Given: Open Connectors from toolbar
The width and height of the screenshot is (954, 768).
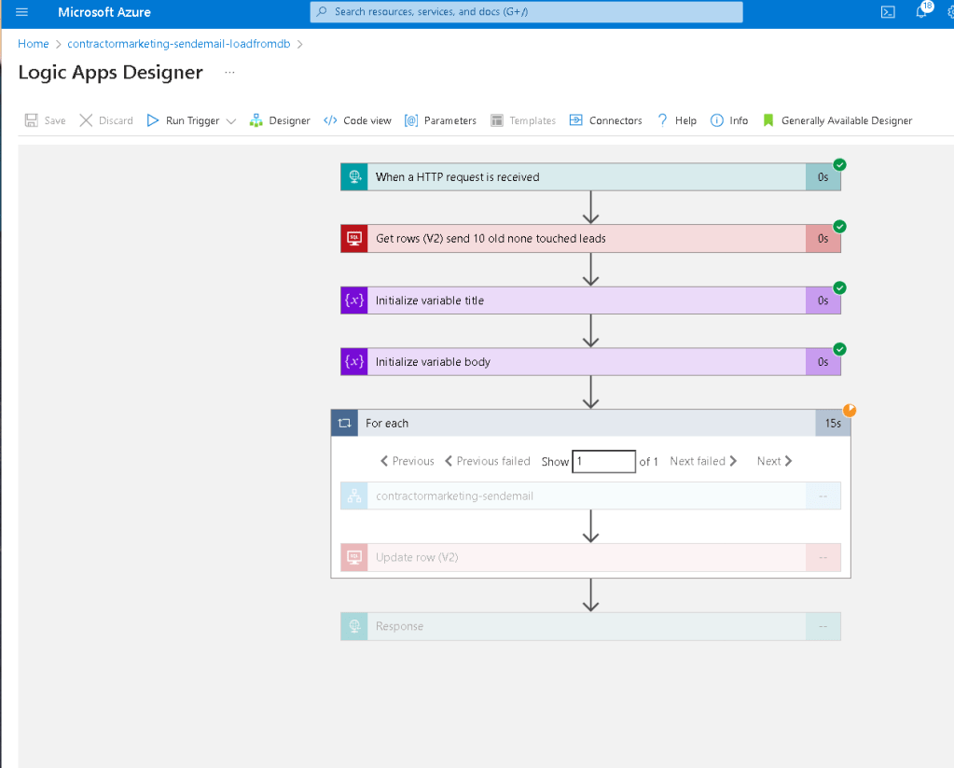Looking at the screenshot, I should coord(606,120).
